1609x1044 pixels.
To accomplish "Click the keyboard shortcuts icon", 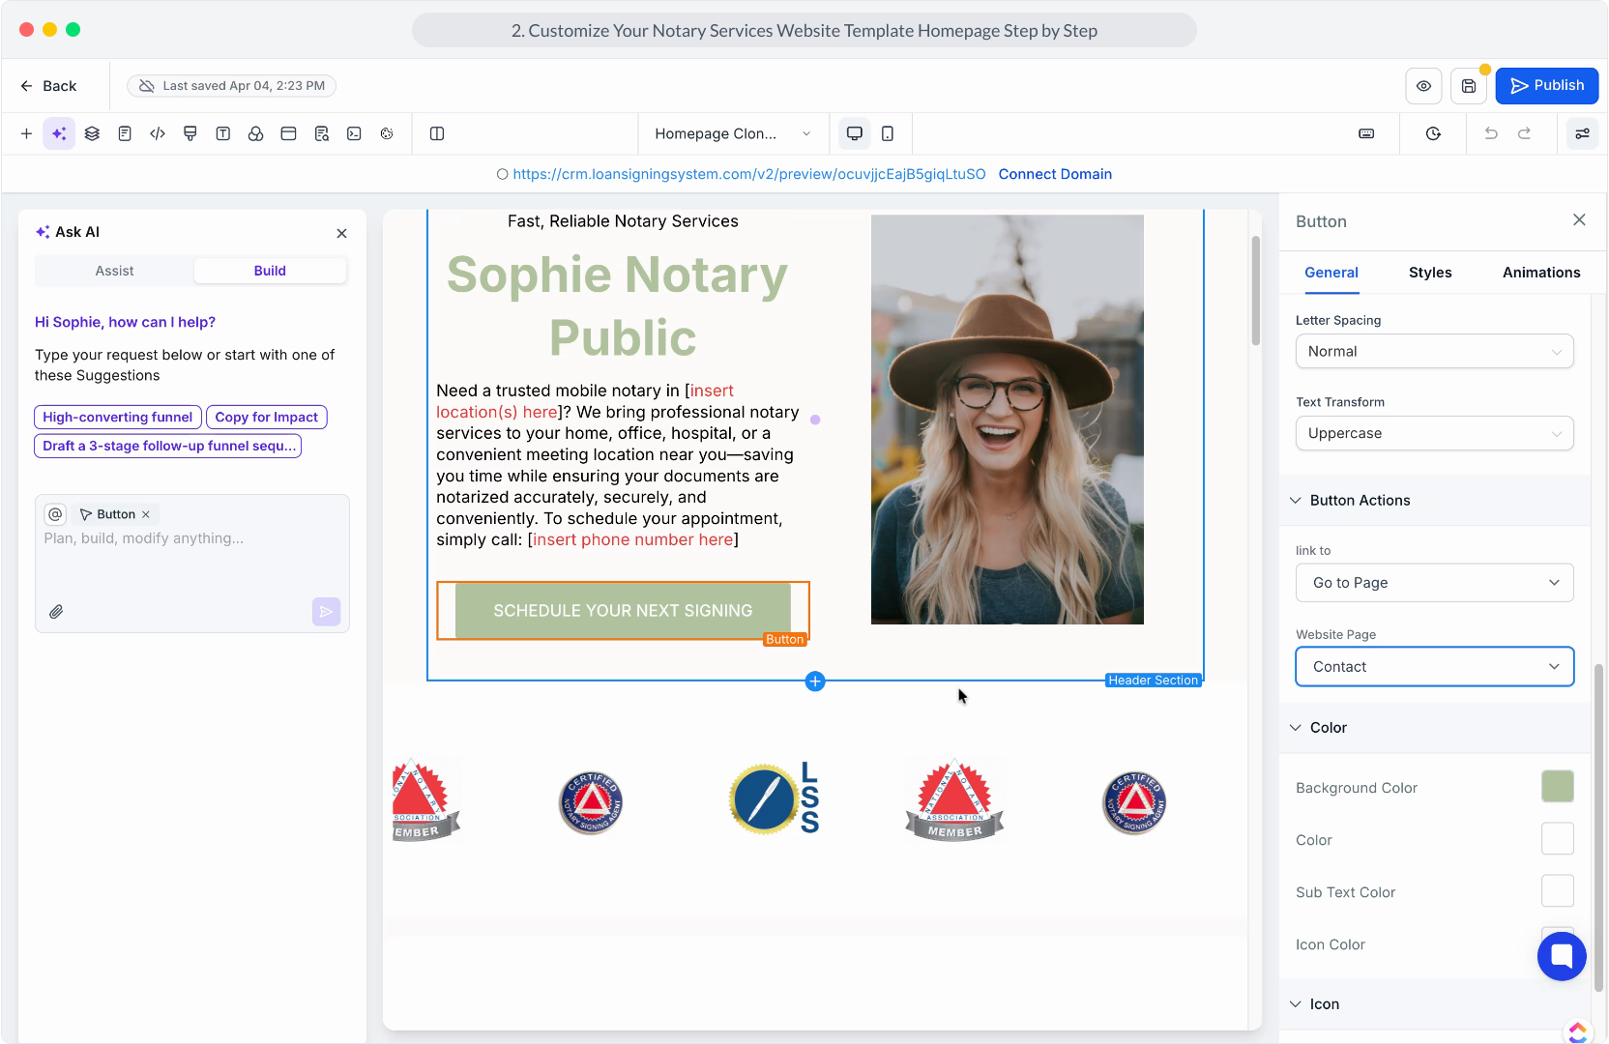I will 1366,133.
